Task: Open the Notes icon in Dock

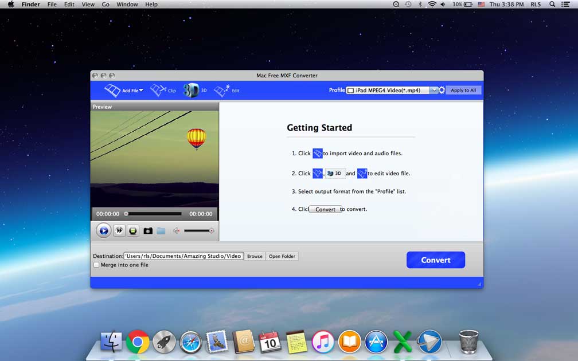Action: pyautogui.click(x=297, y=342)
